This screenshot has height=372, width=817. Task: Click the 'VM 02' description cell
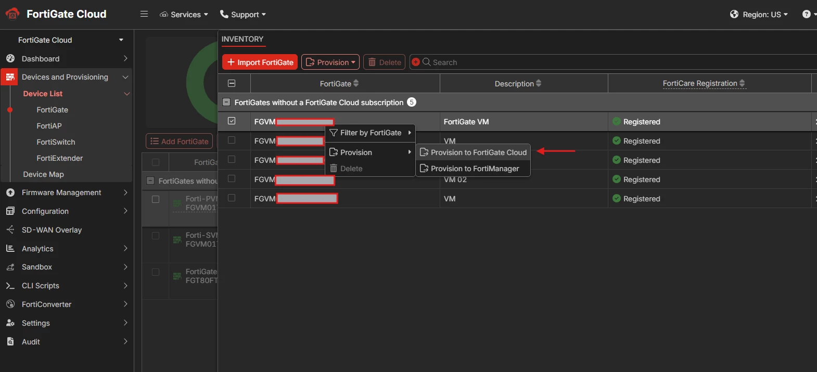(524, 179)
